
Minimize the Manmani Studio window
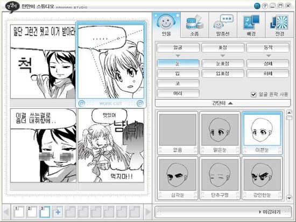point(273,6)
